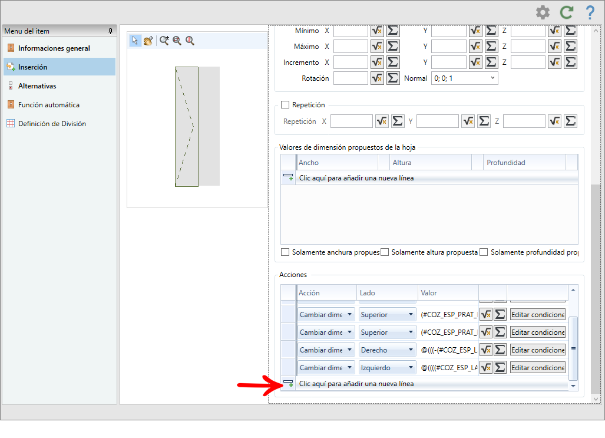Open the Normal 0; 0; 1 dropdown
This screenshot has width=605, height=438.
465,78
